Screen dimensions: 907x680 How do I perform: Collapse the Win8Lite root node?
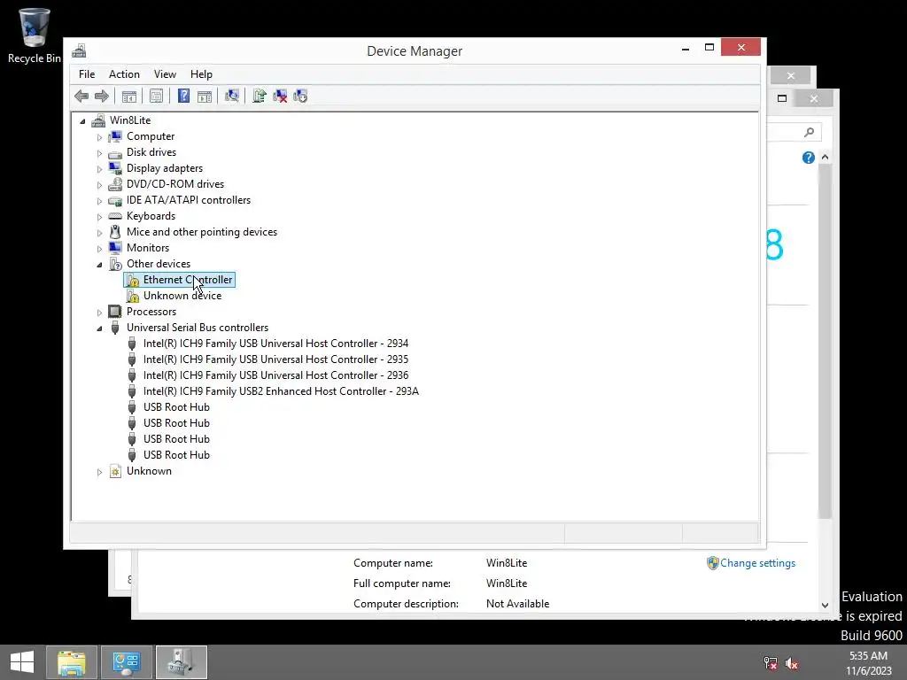click(x=82, y=120)
